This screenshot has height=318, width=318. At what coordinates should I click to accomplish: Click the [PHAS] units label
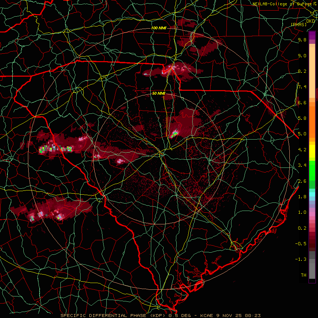(299, 24)
